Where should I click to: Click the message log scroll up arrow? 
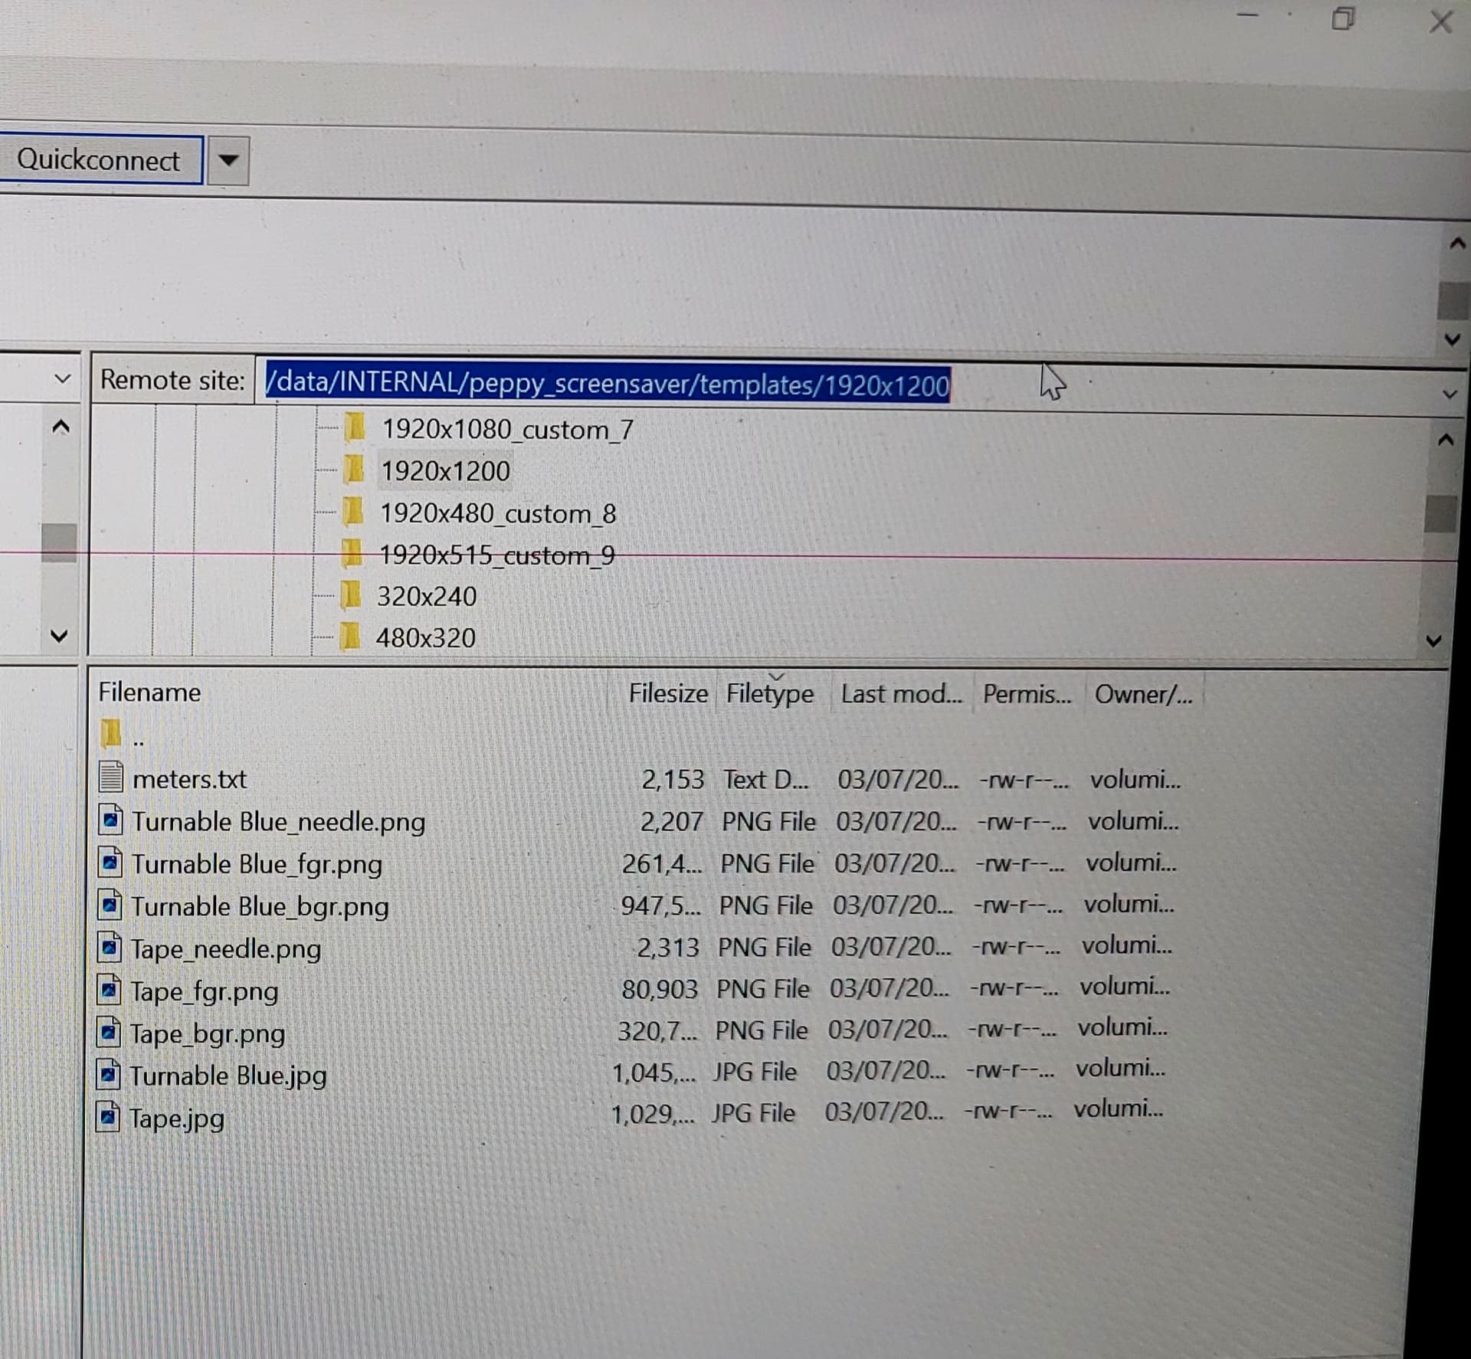[1456, 244]
